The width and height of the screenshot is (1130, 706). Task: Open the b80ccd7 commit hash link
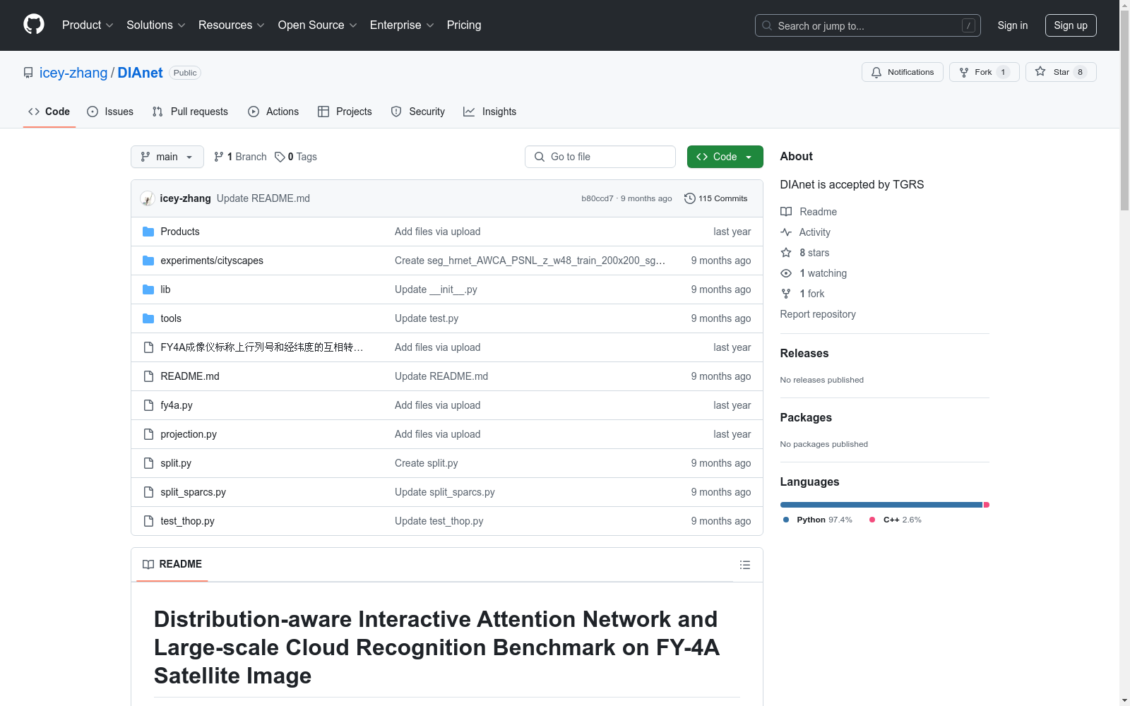(597, 198)
